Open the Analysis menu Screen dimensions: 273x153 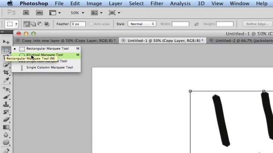180,3
